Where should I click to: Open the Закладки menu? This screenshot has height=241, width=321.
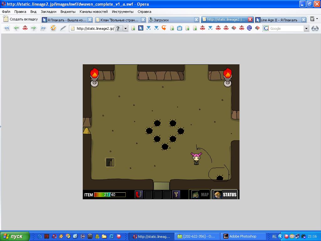point(49,12)
